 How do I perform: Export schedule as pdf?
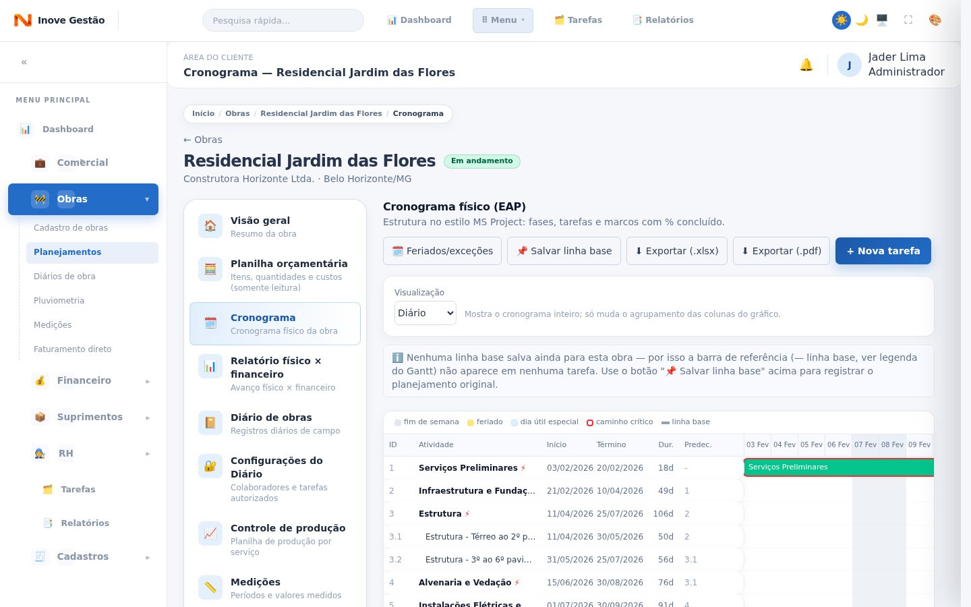click(782, 251)
